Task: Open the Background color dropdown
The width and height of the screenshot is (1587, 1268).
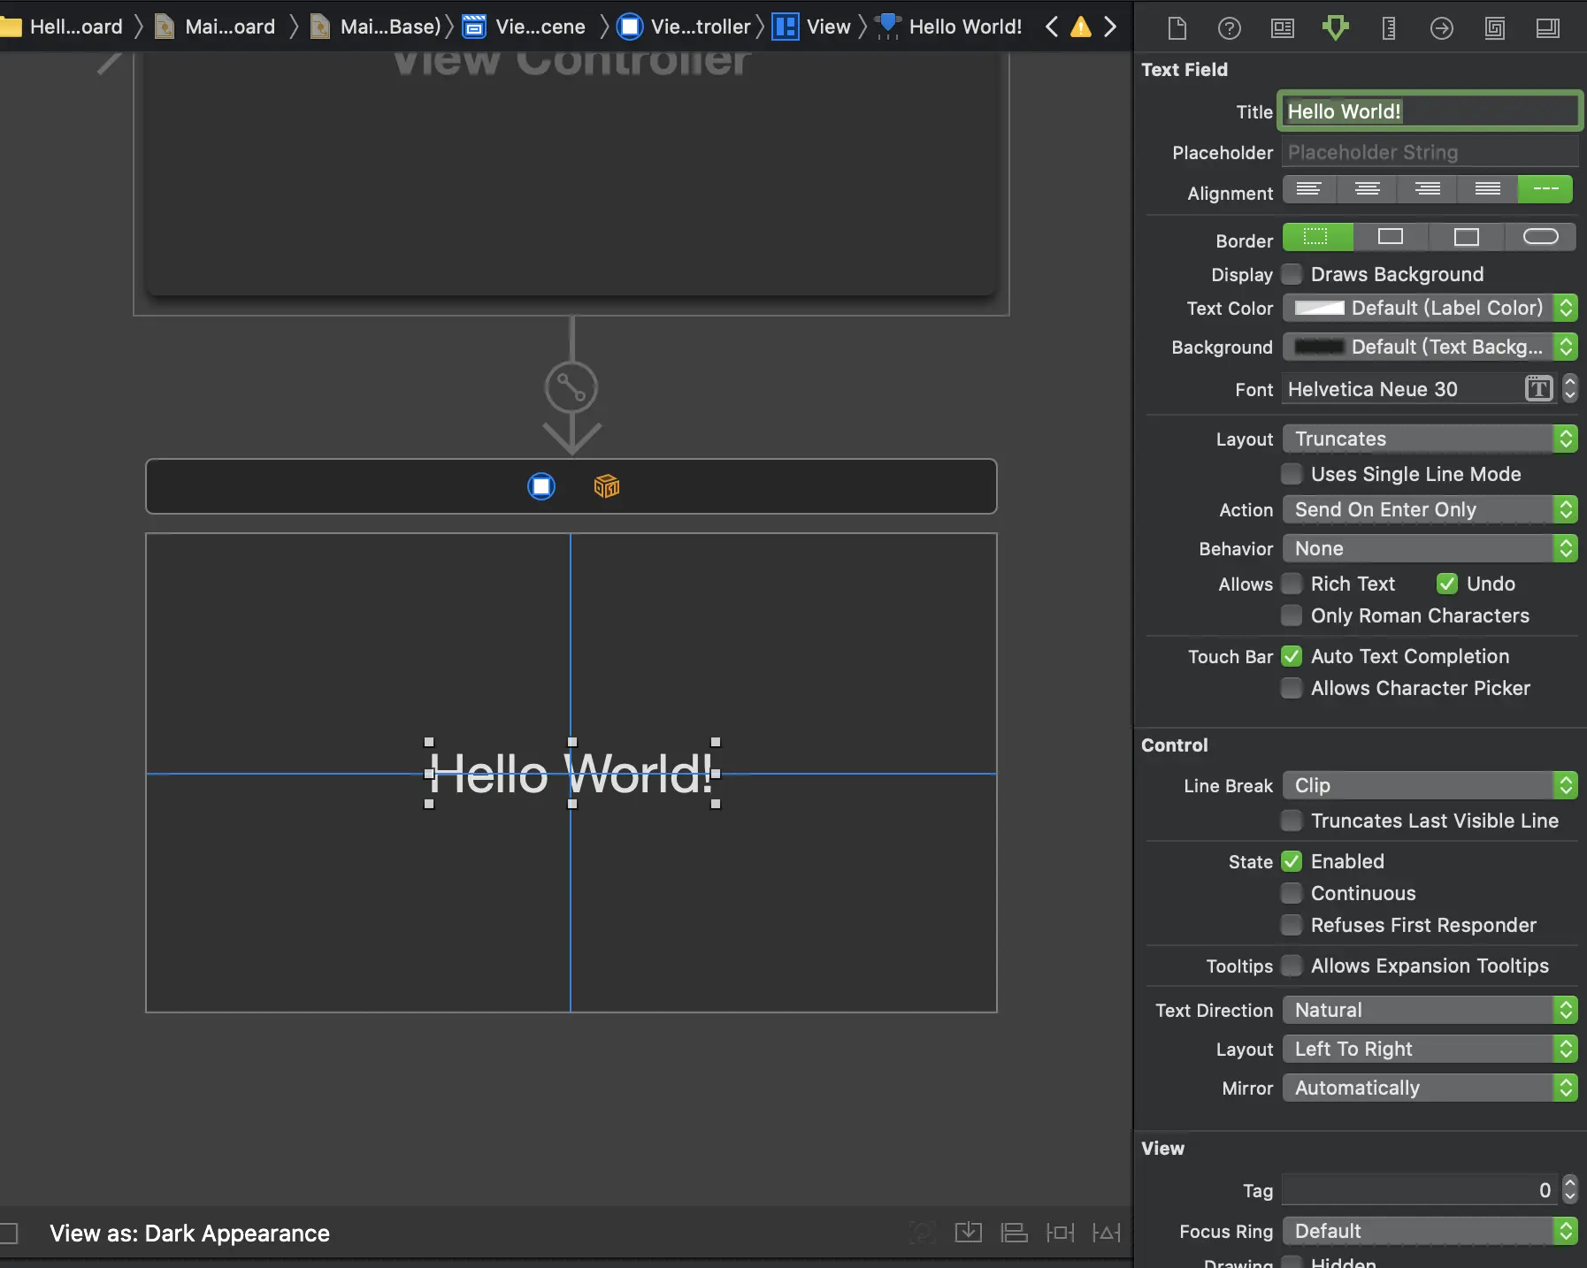Action: pos(1430,347)
